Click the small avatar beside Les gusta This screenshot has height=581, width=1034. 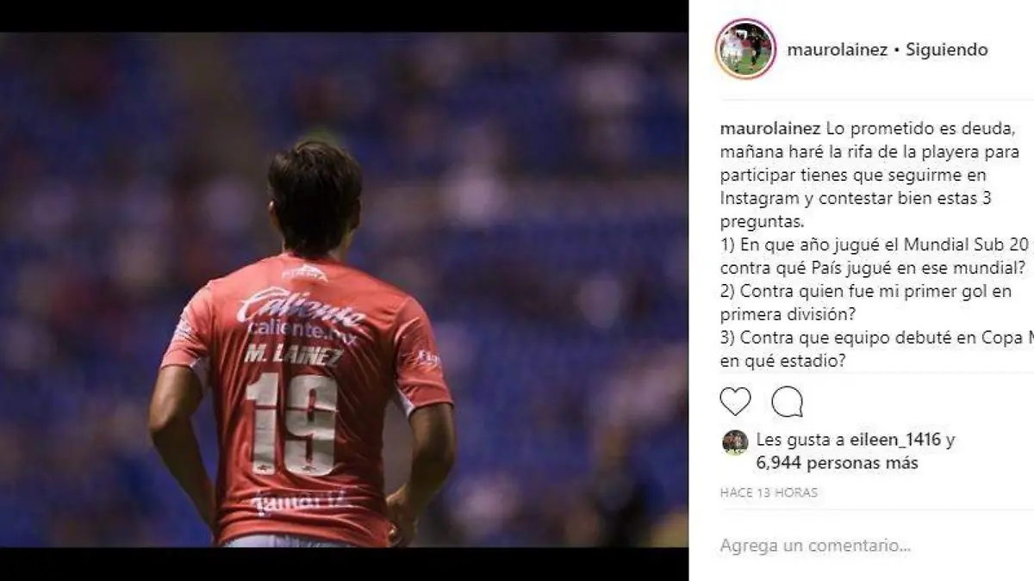point(734,442)
